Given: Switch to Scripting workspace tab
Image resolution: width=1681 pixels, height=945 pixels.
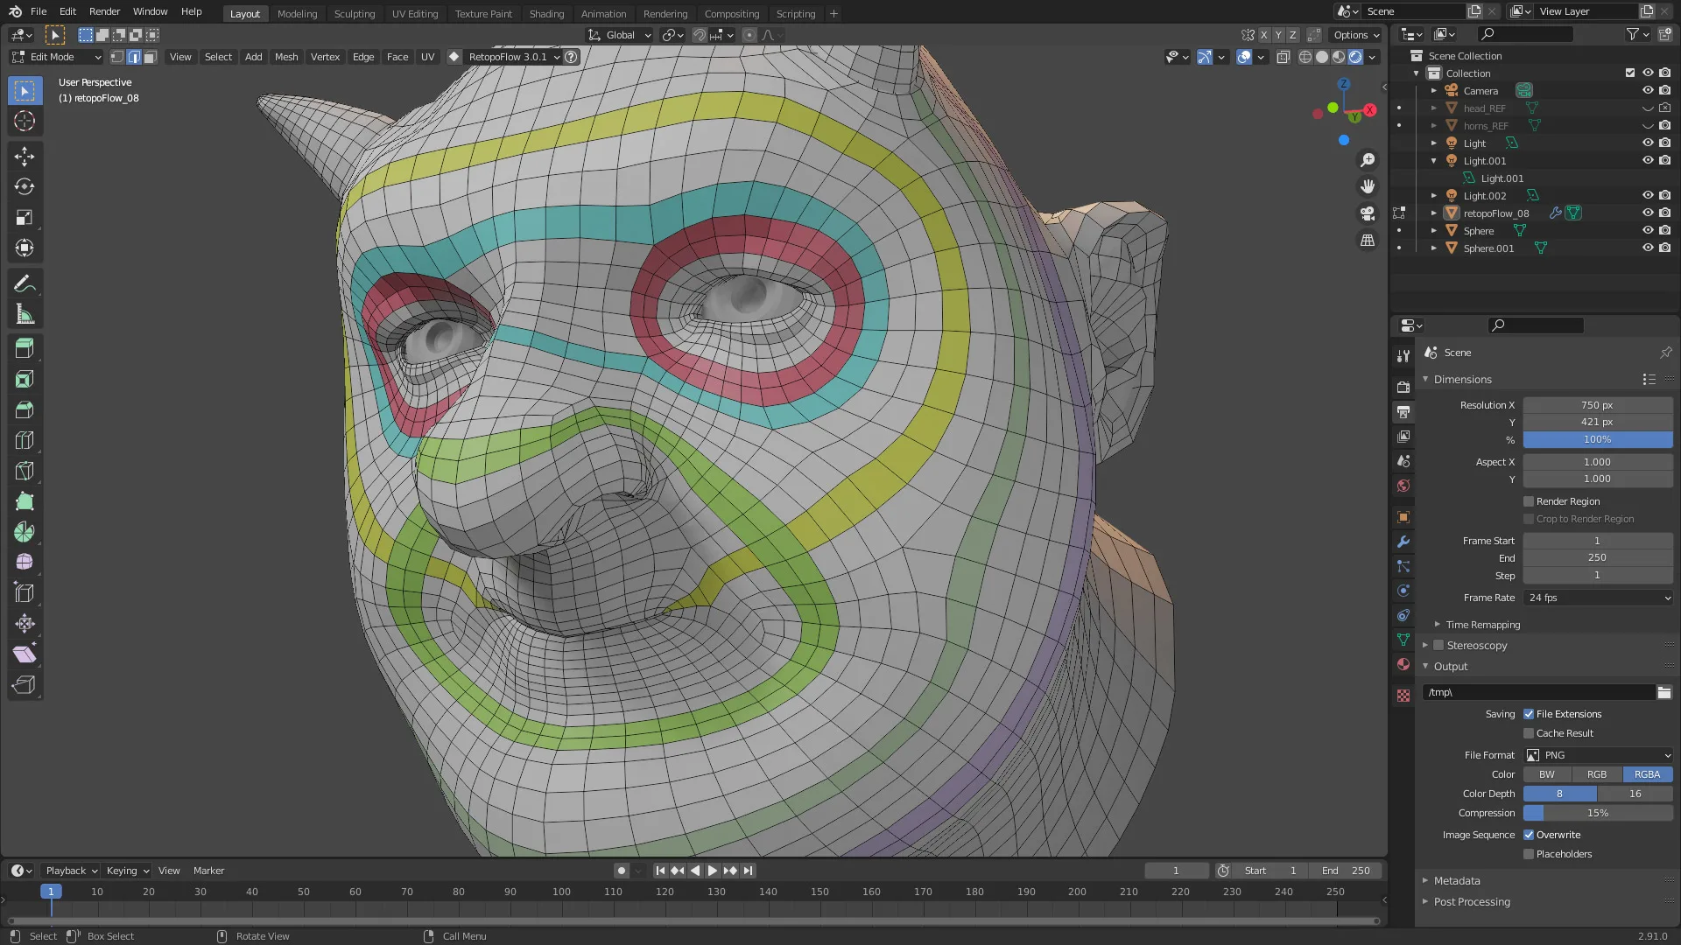Looking at the screenshot, I should [796, 13].
